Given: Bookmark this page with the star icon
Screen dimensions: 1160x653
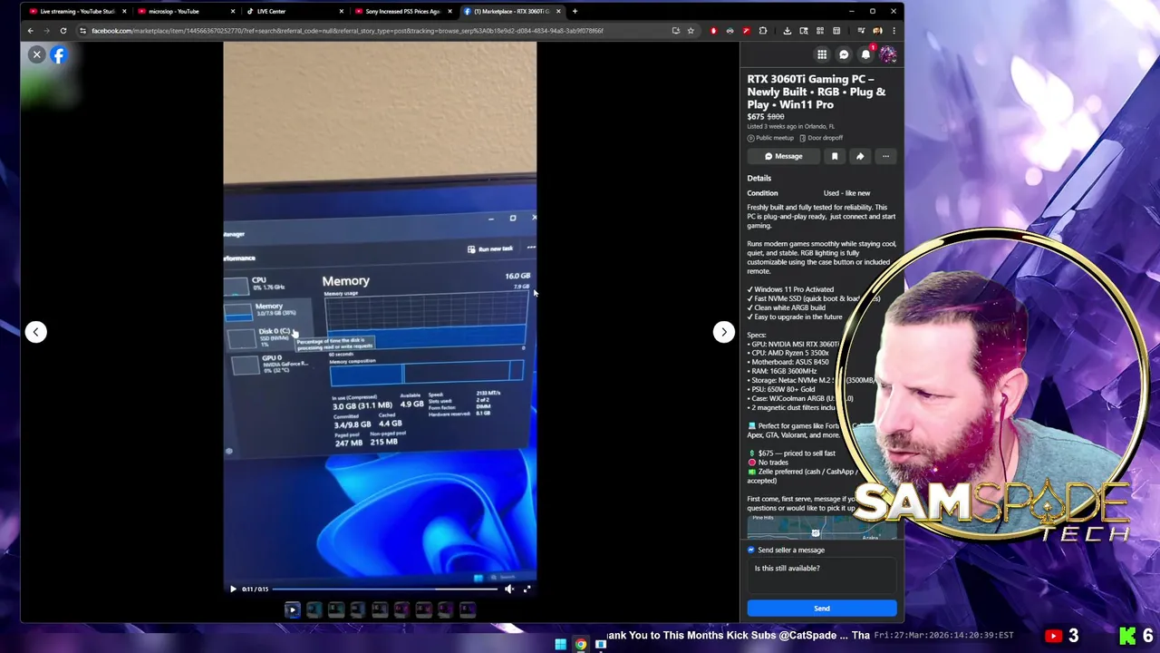Looking at the screenshot, I should click(691, 31).
